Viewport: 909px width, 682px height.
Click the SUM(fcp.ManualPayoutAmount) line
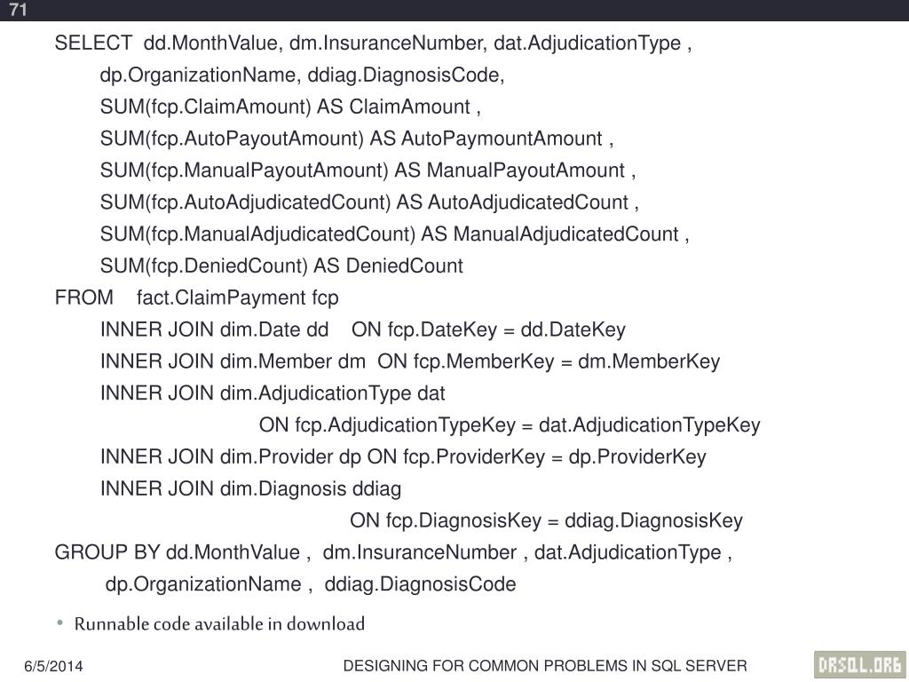(368, 170)
